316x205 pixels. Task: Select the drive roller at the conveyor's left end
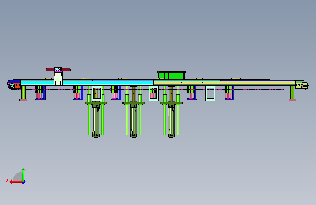pyautogui.click(x=12, y=86)
